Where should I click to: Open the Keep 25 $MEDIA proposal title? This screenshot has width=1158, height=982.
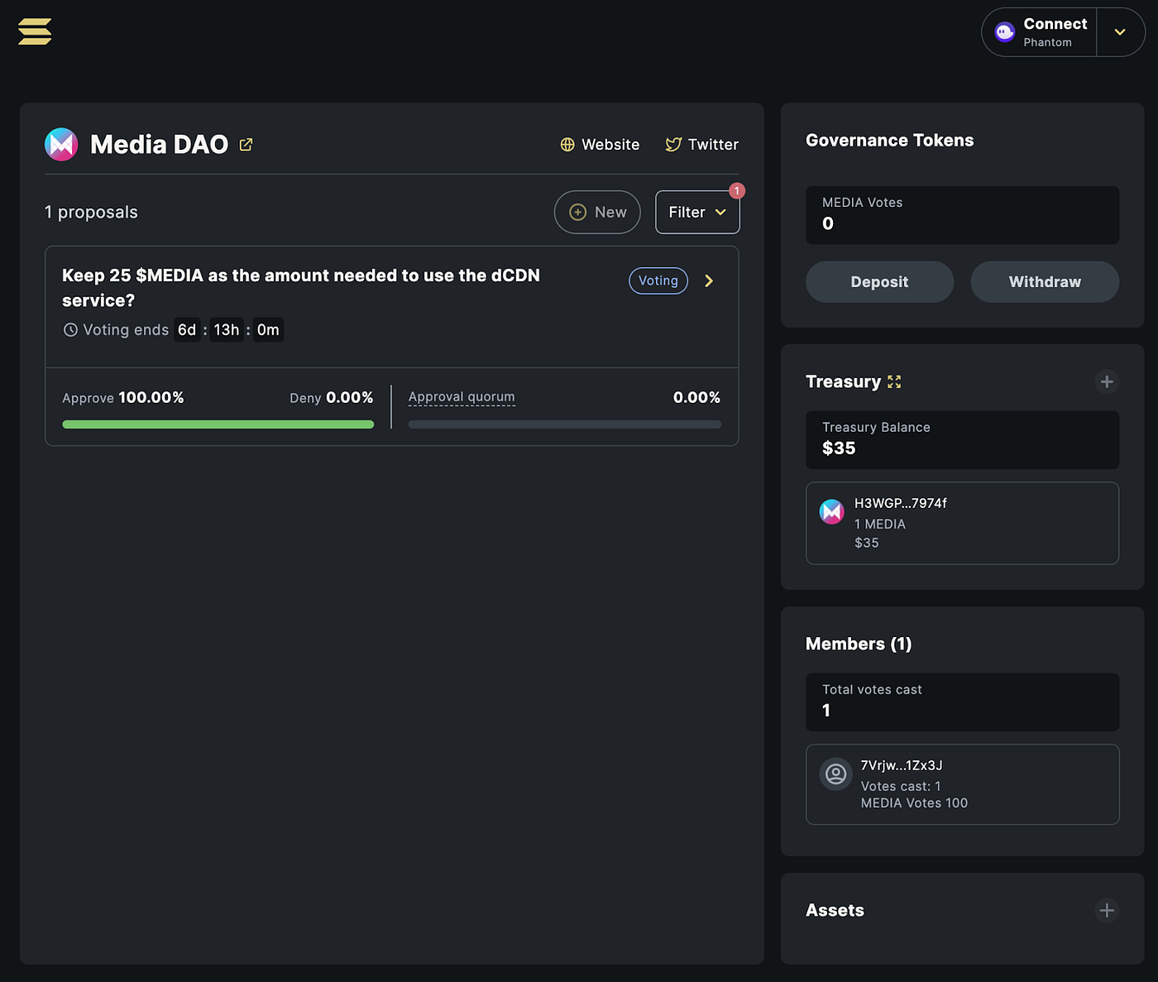(x=301, y=288)
